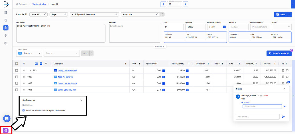This screenshot has width=295, height=134.
Task: Open the Rate column menu
Action: point(239,64)
